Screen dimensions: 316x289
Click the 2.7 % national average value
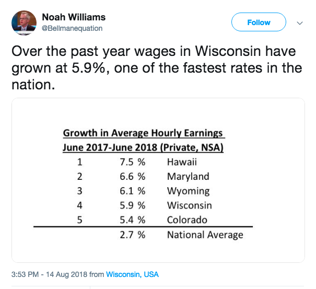(132, 235)
